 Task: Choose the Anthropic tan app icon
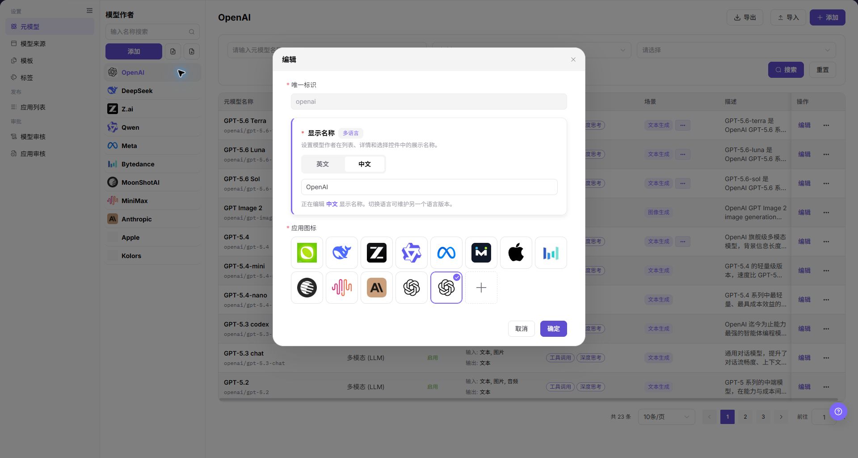point(377,288)
